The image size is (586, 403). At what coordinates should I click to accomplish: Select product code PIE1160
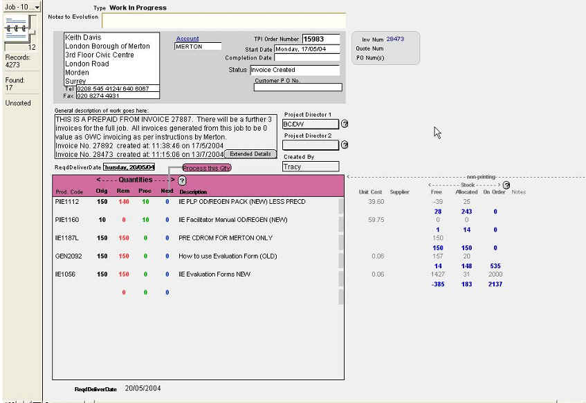[x=67, y=220]
